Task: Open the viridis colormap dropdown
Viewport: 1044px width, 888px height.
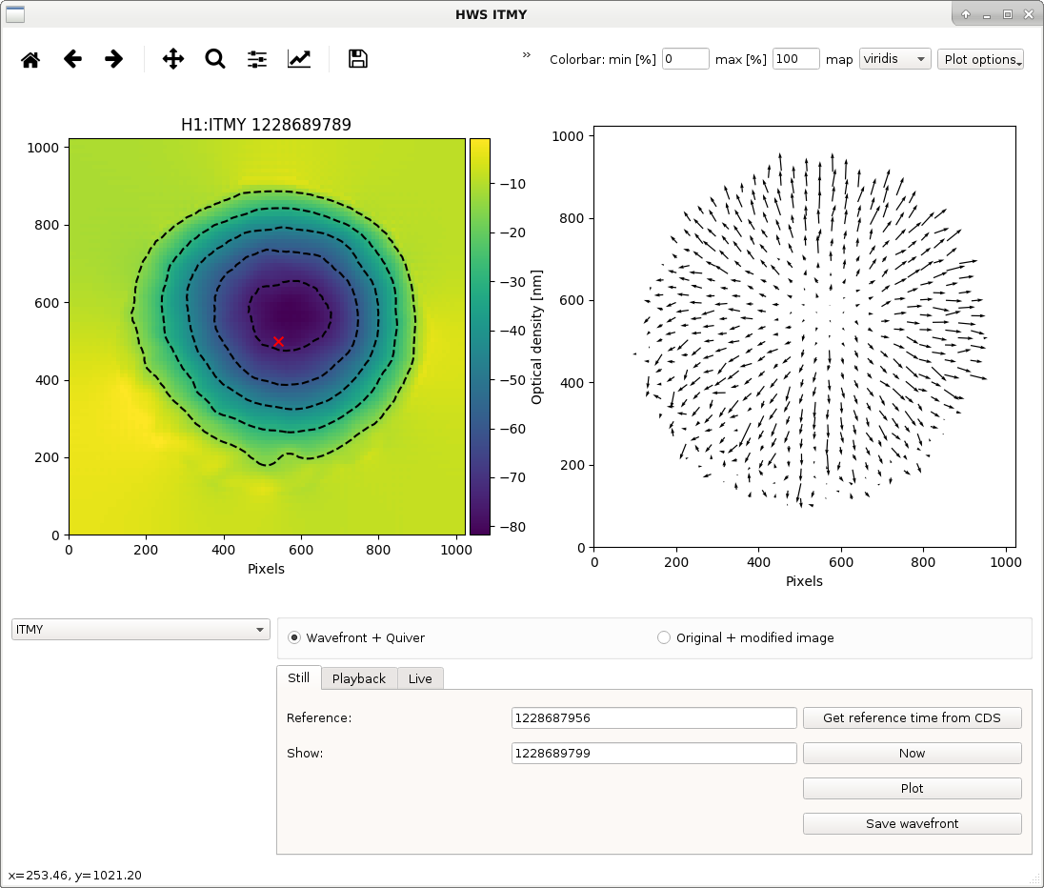Action: pos(894,59)
